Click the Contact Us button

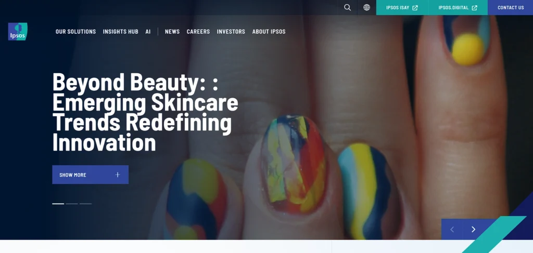pos(511,7)
